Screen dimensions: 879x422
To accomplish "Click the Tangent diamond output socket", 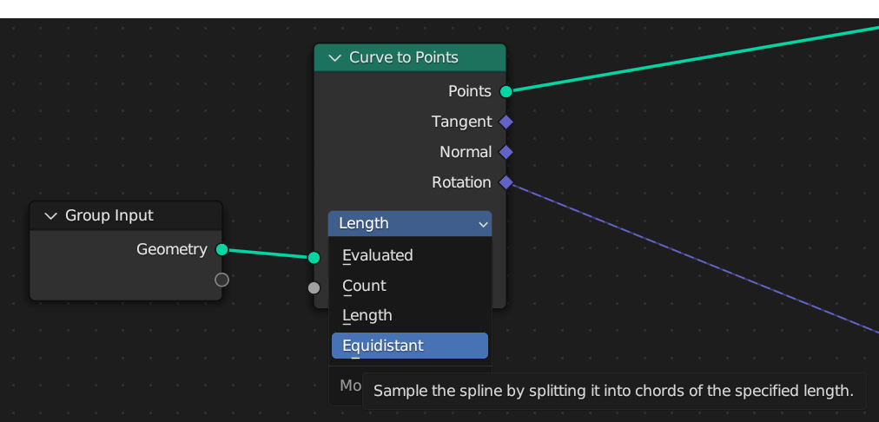I will [x=506, y=122].
